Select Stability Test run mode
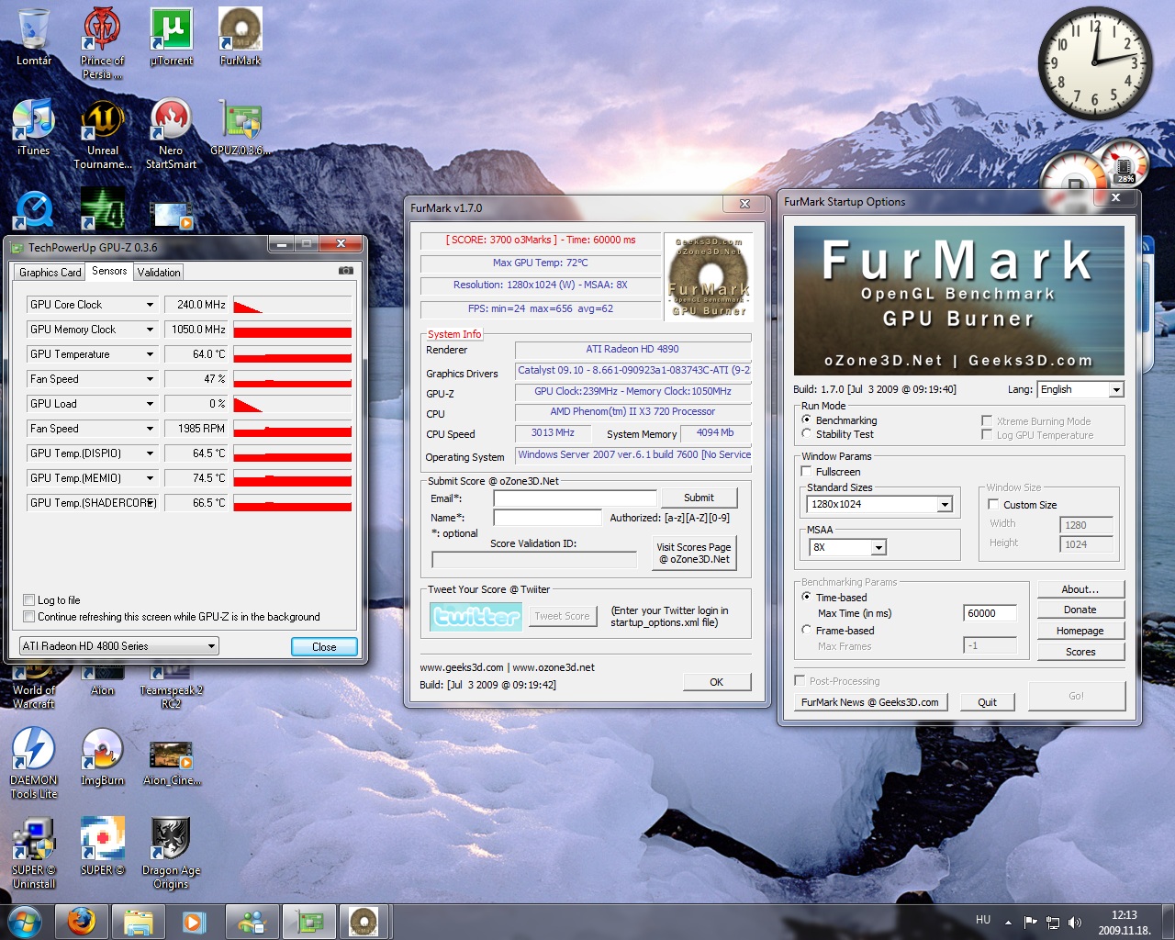Viewport: 1175px width, 940px height. point(807,433)
